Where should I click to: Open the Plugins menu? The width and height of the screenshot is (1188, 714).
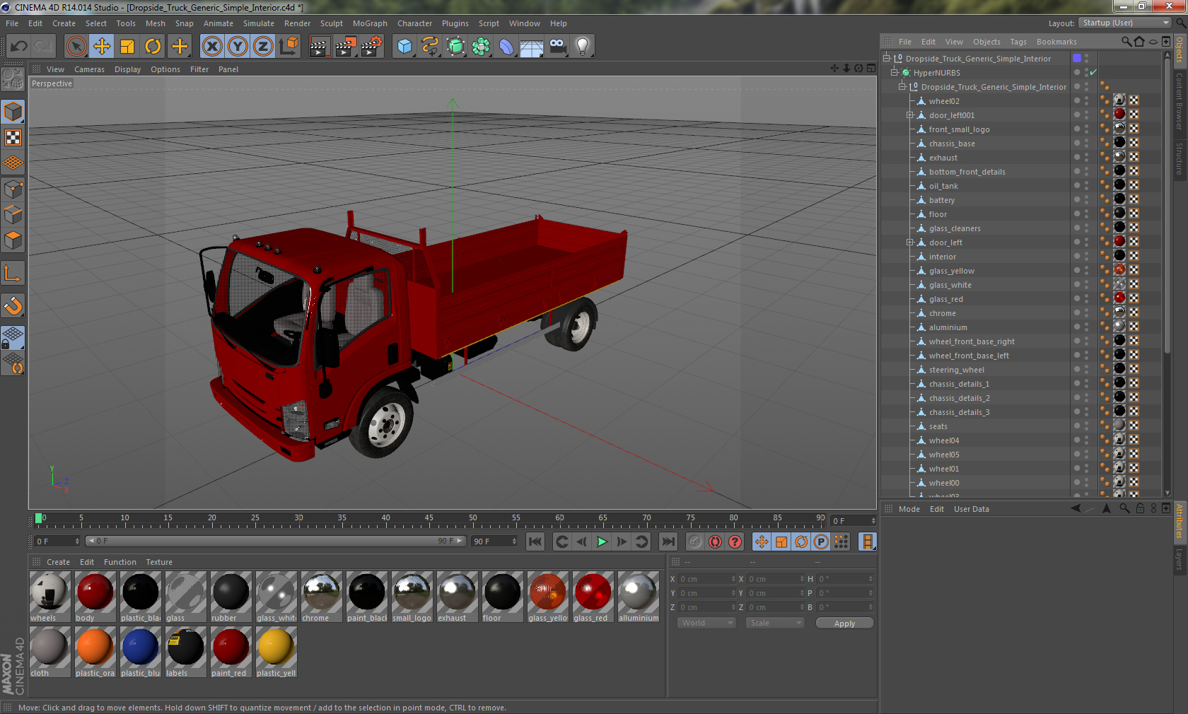[455, 23]
